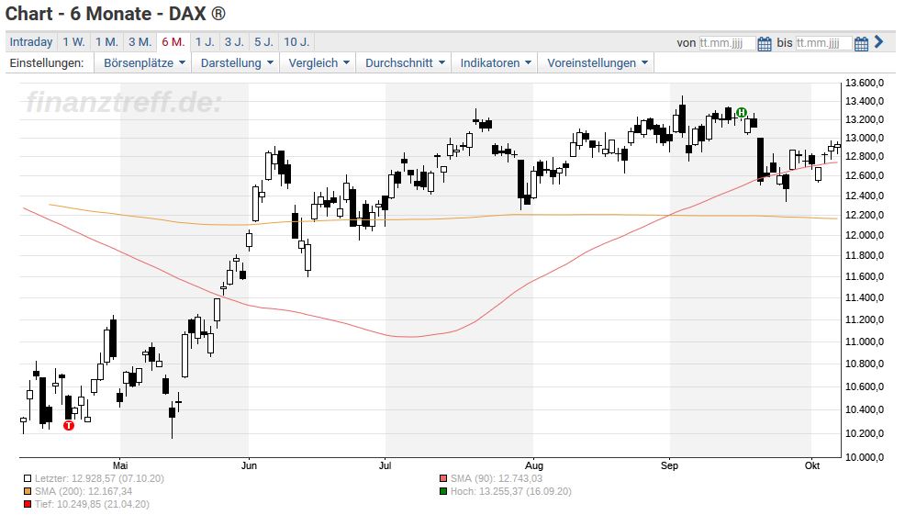Click the 13.600,0 y-axis value
Image resolution: width=905 pixels, height=515 pixels.
click(865, 84)
